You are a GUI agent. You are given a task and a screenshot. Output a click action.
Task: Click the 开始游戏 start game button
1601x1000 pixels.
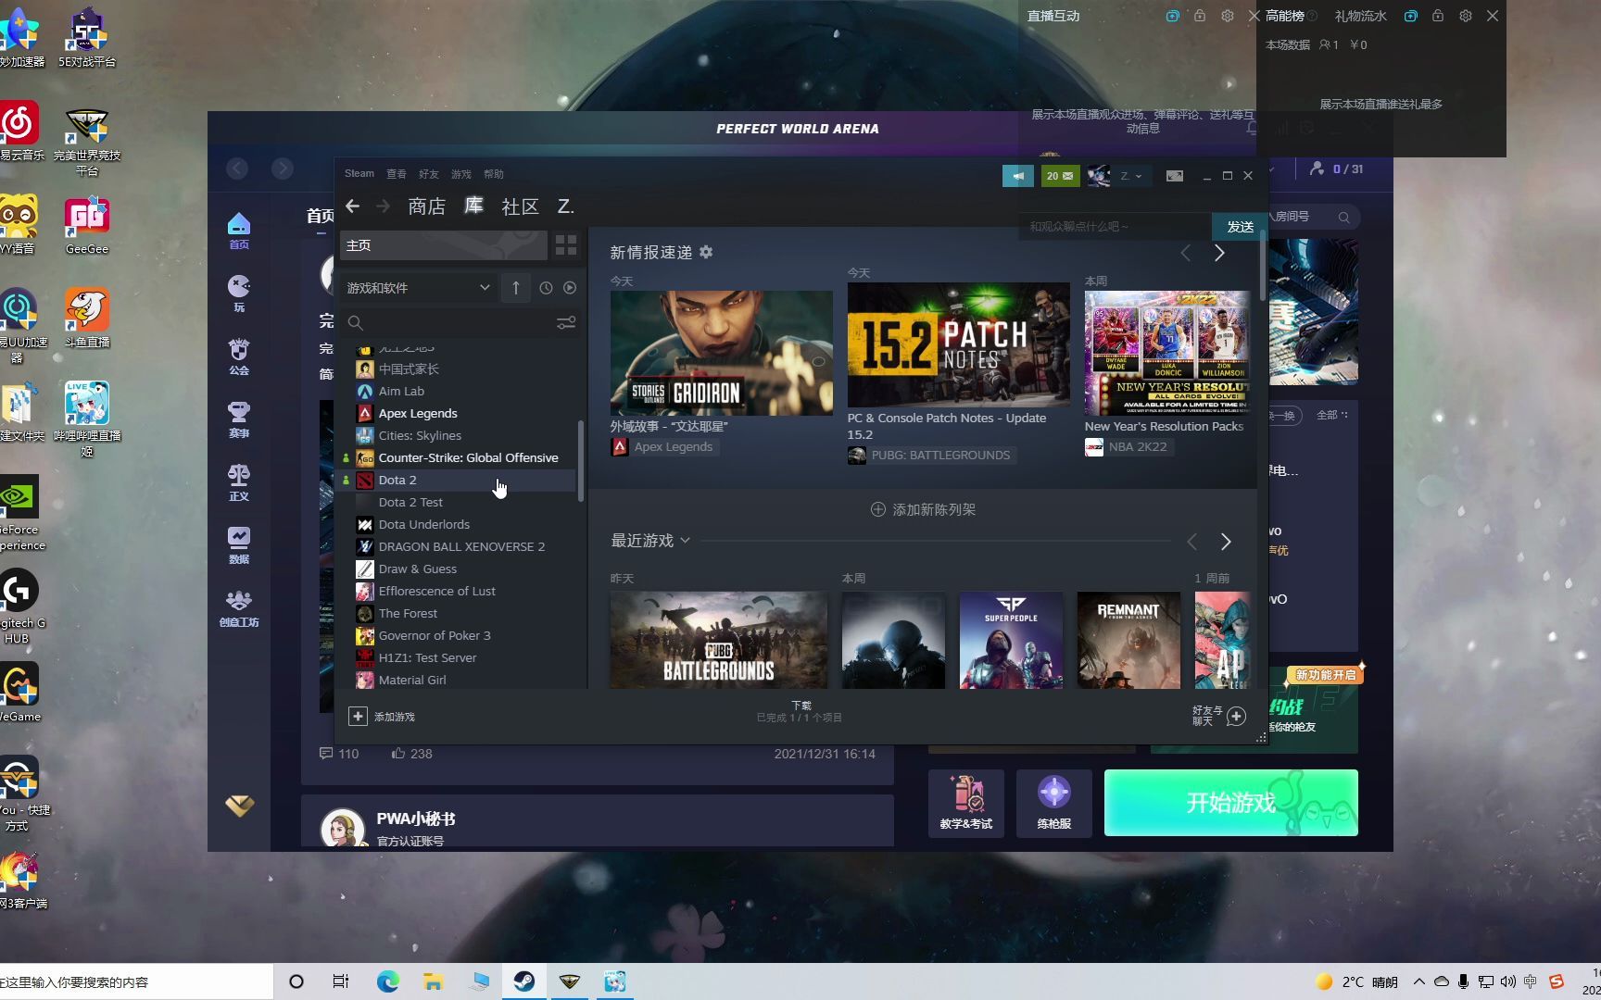coord(1229,803)
